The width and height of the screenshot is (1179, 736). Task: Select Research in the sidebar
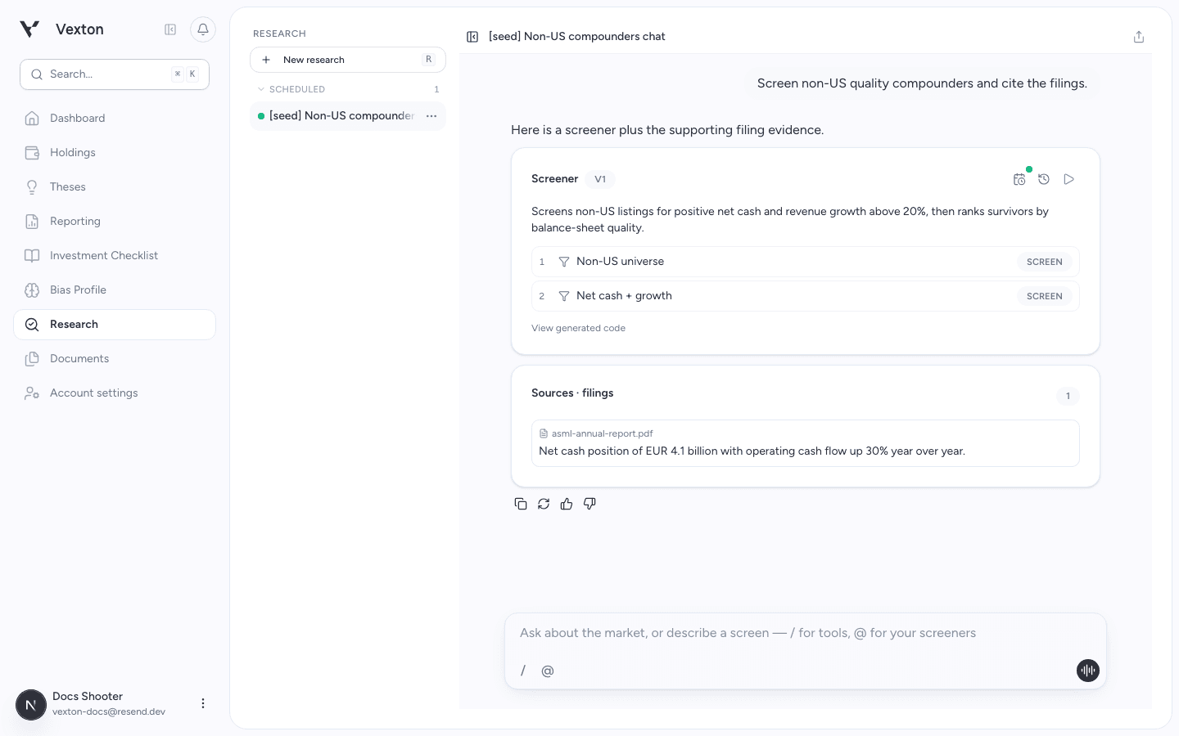115,325
